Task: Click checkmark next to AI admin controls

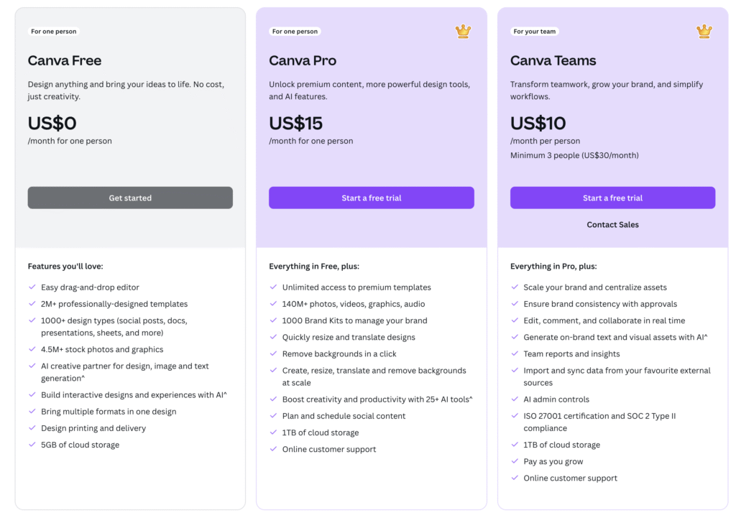Action: [x=515, y=399]
